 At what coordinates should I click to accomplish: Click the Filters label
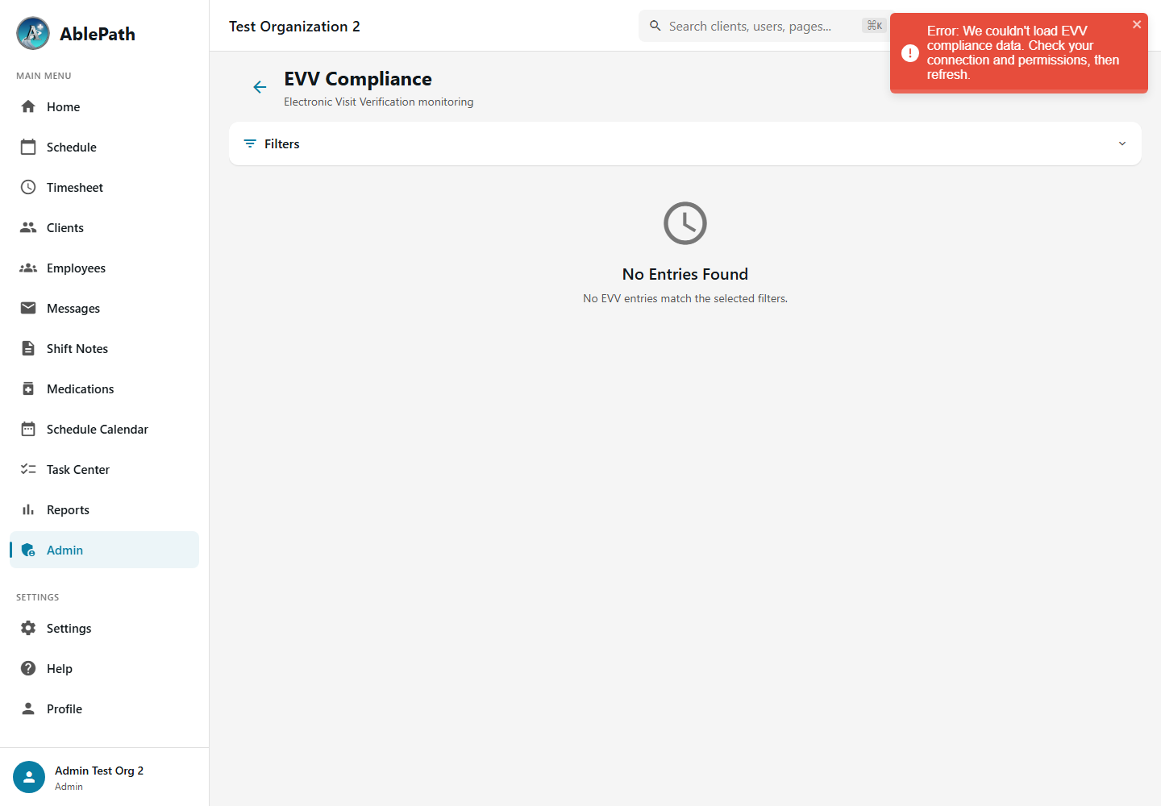[x=282, y=143]
